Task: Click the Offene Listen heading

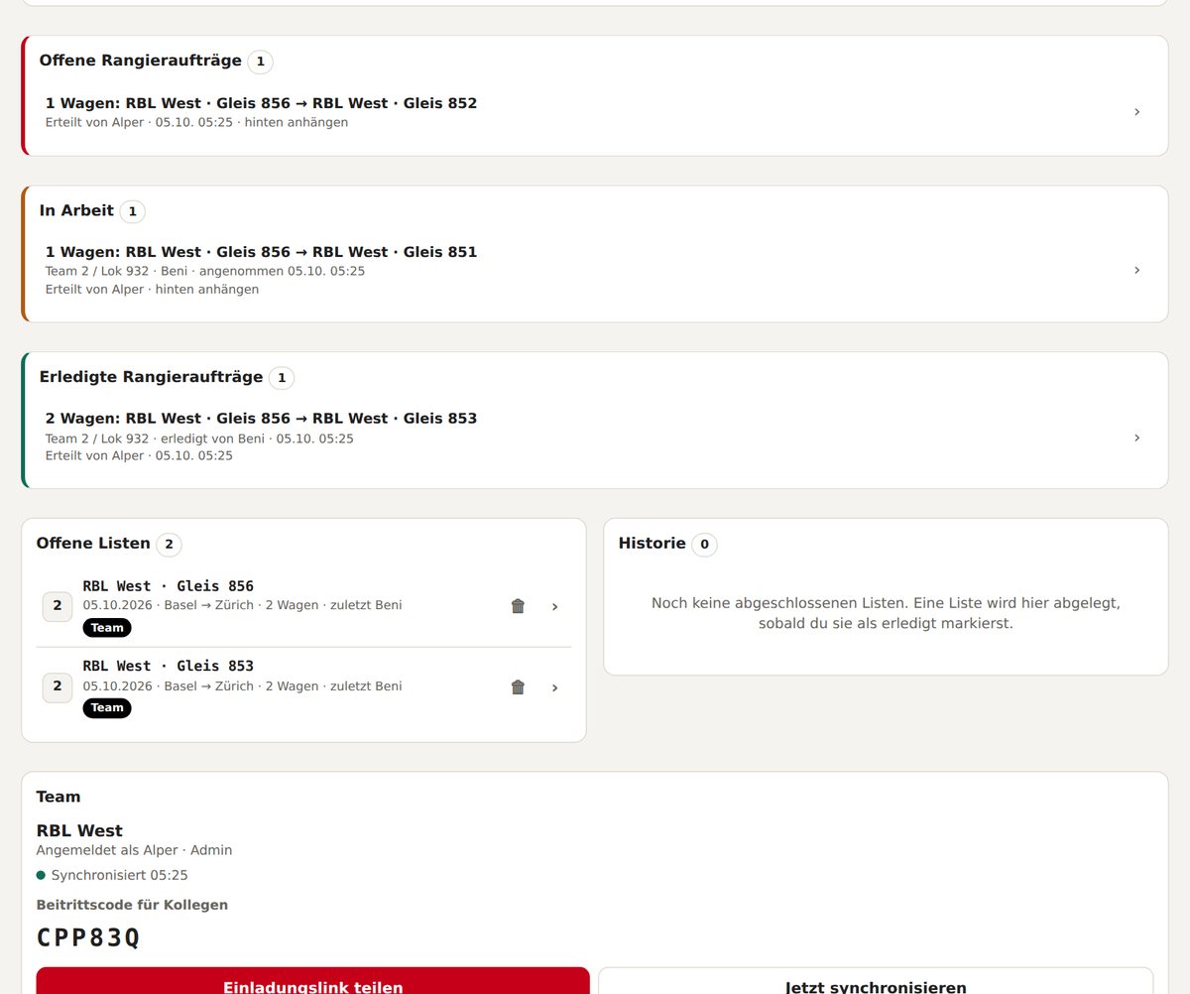Action: click(93, 543)
